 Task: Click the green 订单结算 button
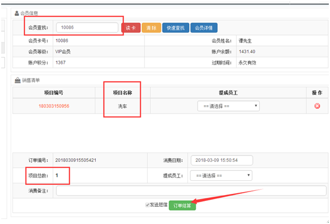[182, 205]
